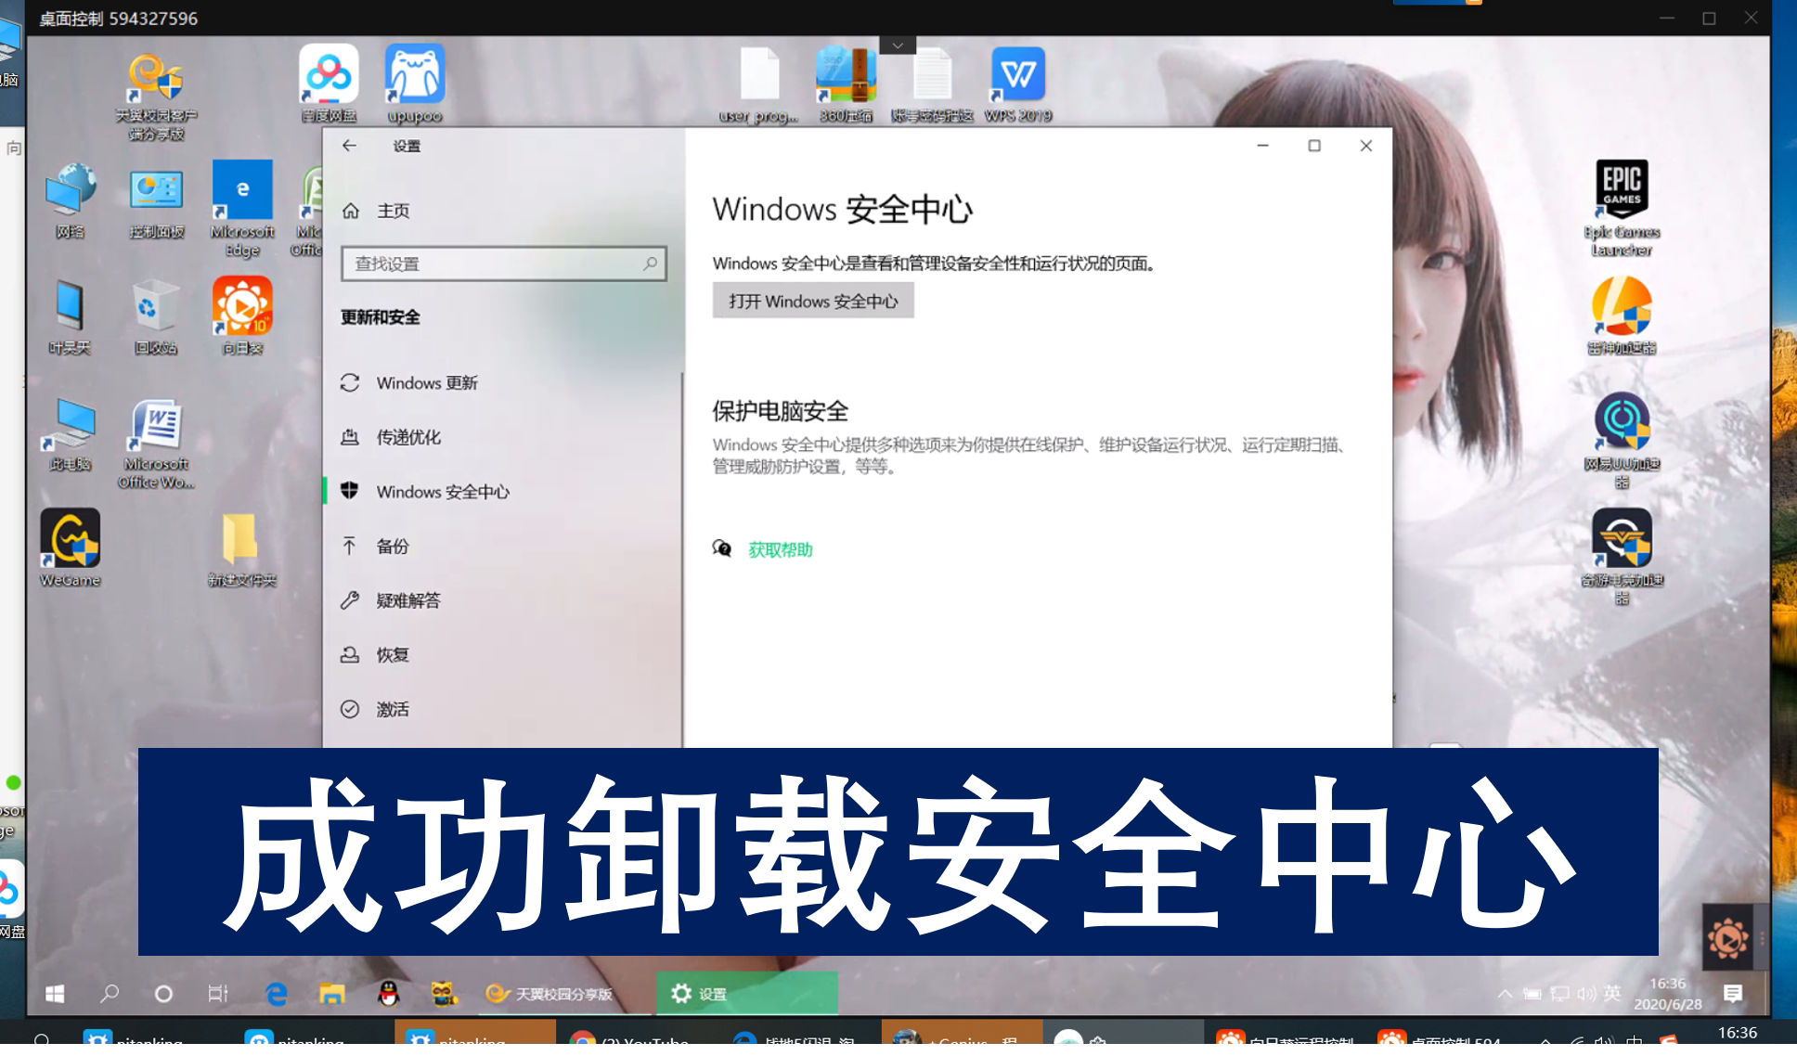The image size is (1797, 1056).
Task: Select the Epic Games Launcher shortcut
Action: pyautogui.click(x=1622, y=209)
